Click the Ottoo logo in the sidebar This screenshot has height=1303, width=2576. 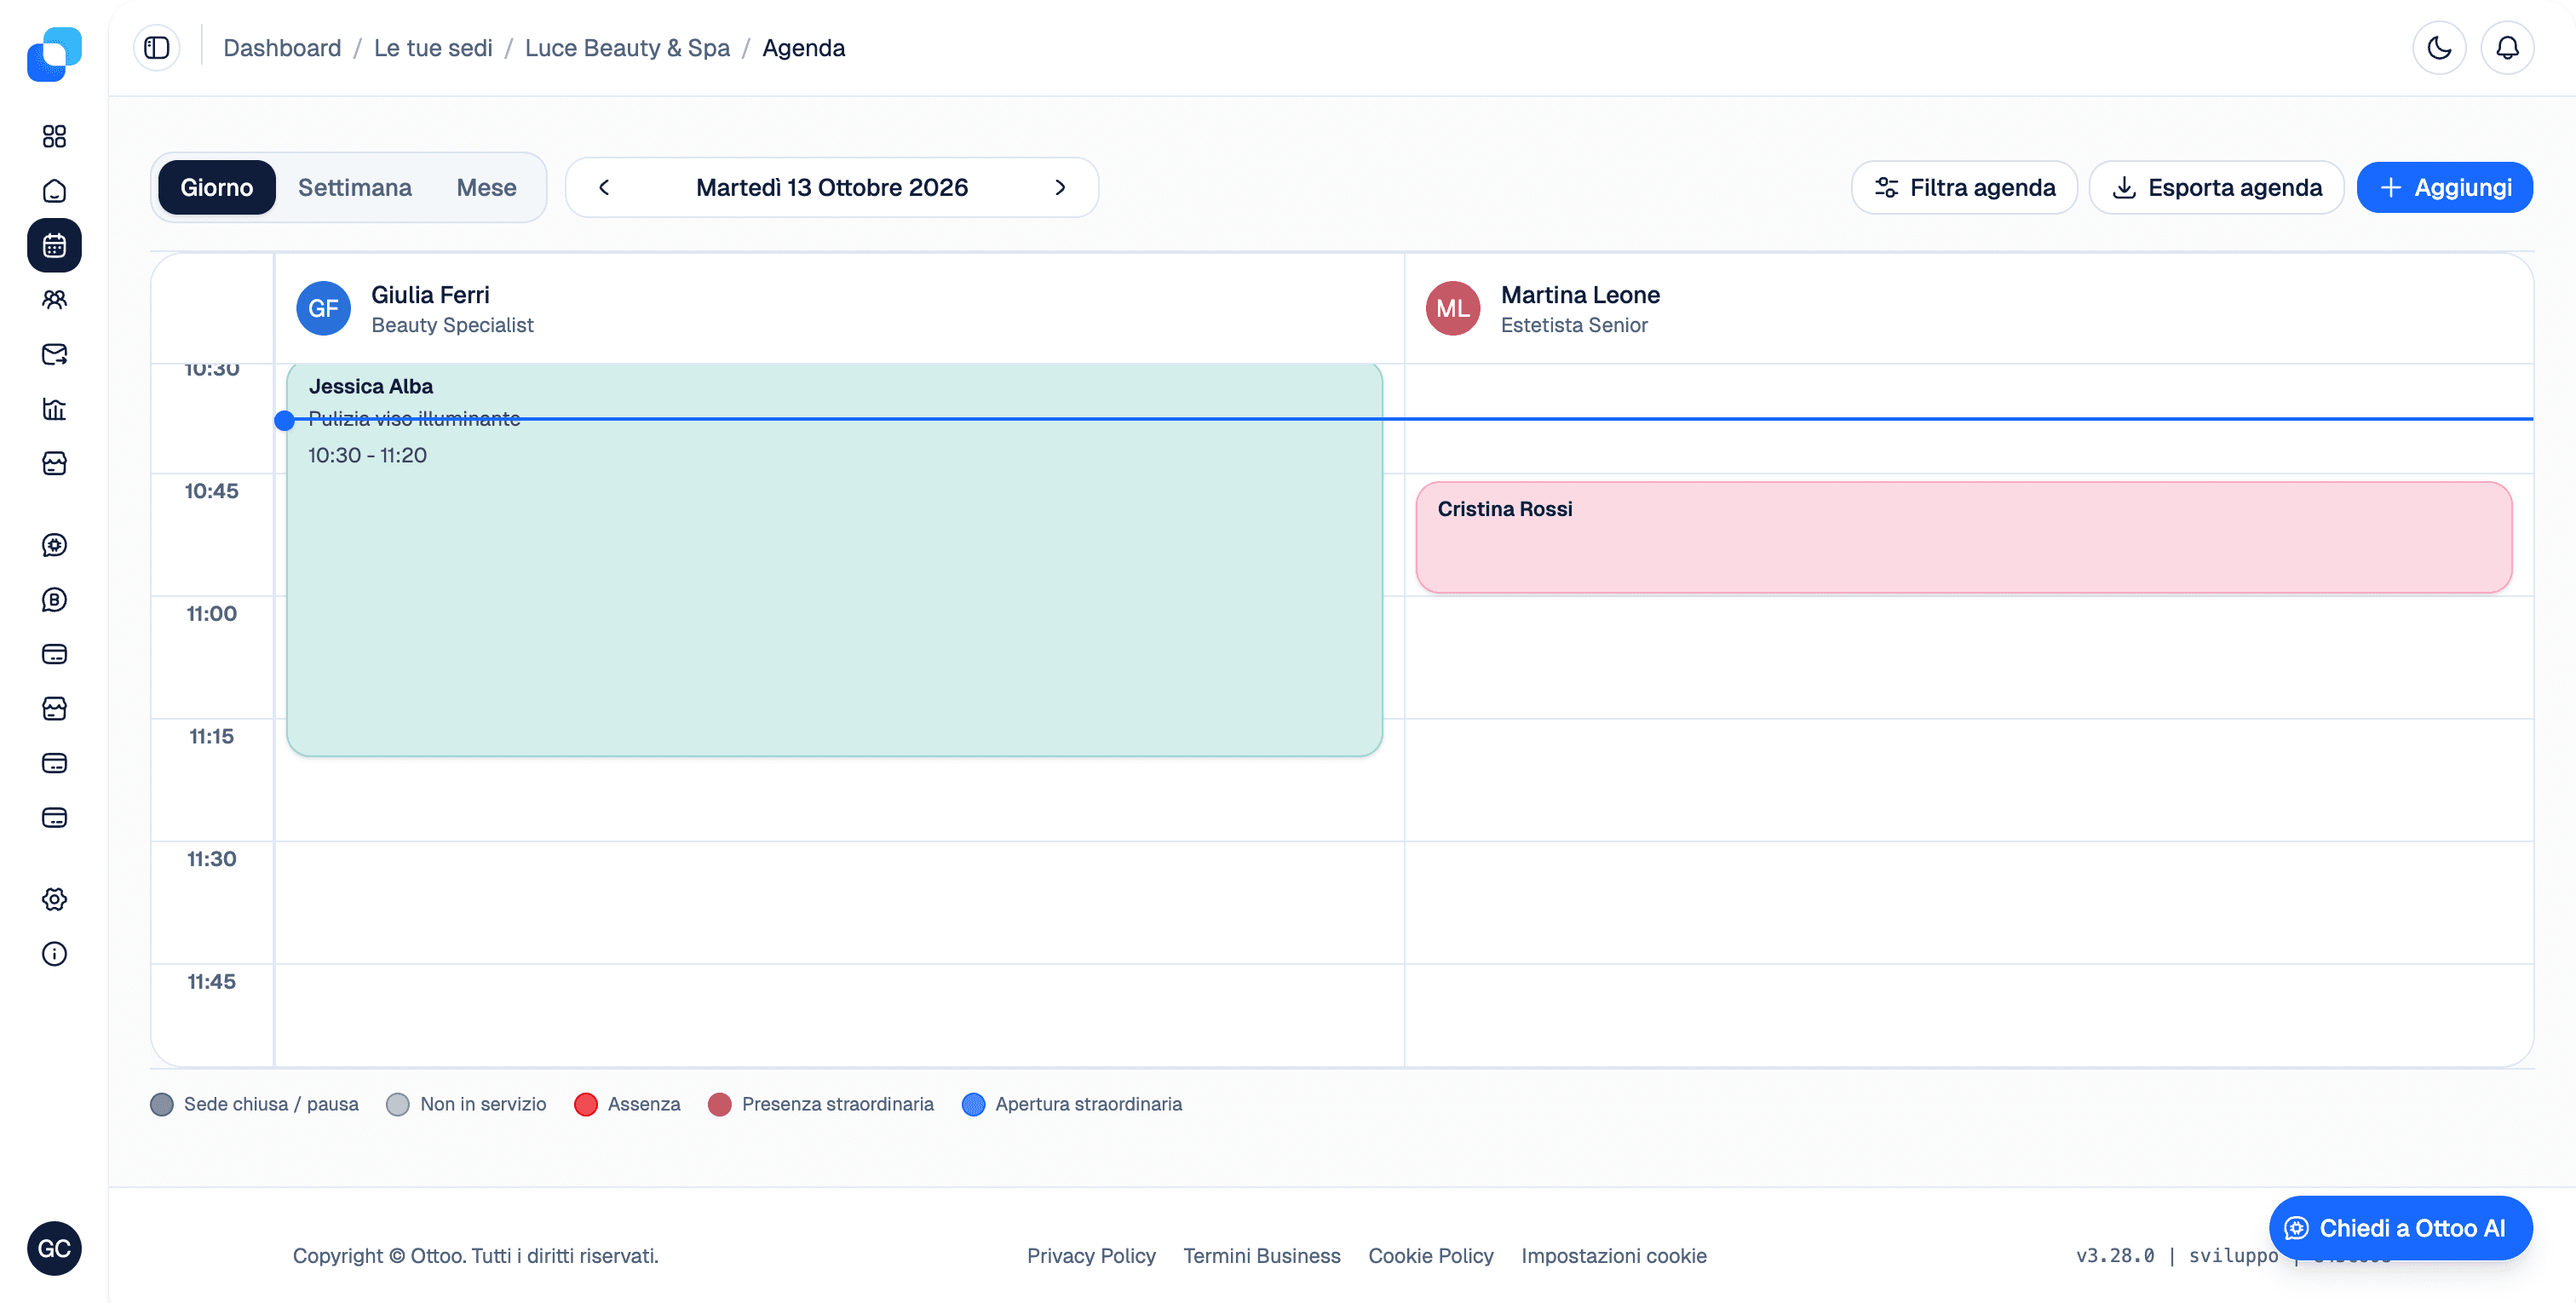(x=54, y=54)
